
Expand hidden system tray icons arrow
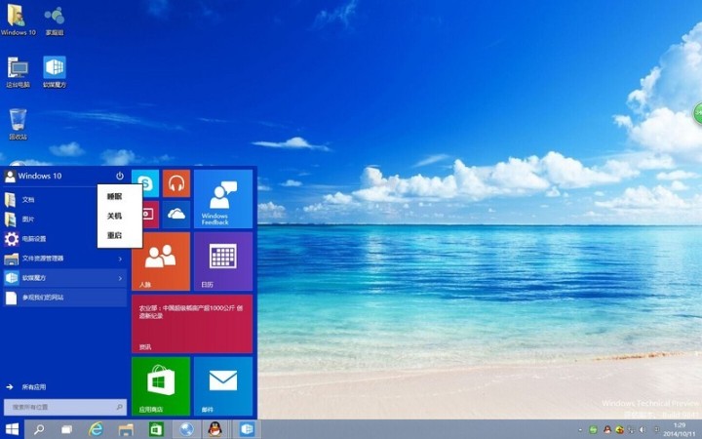pos(580,430)
